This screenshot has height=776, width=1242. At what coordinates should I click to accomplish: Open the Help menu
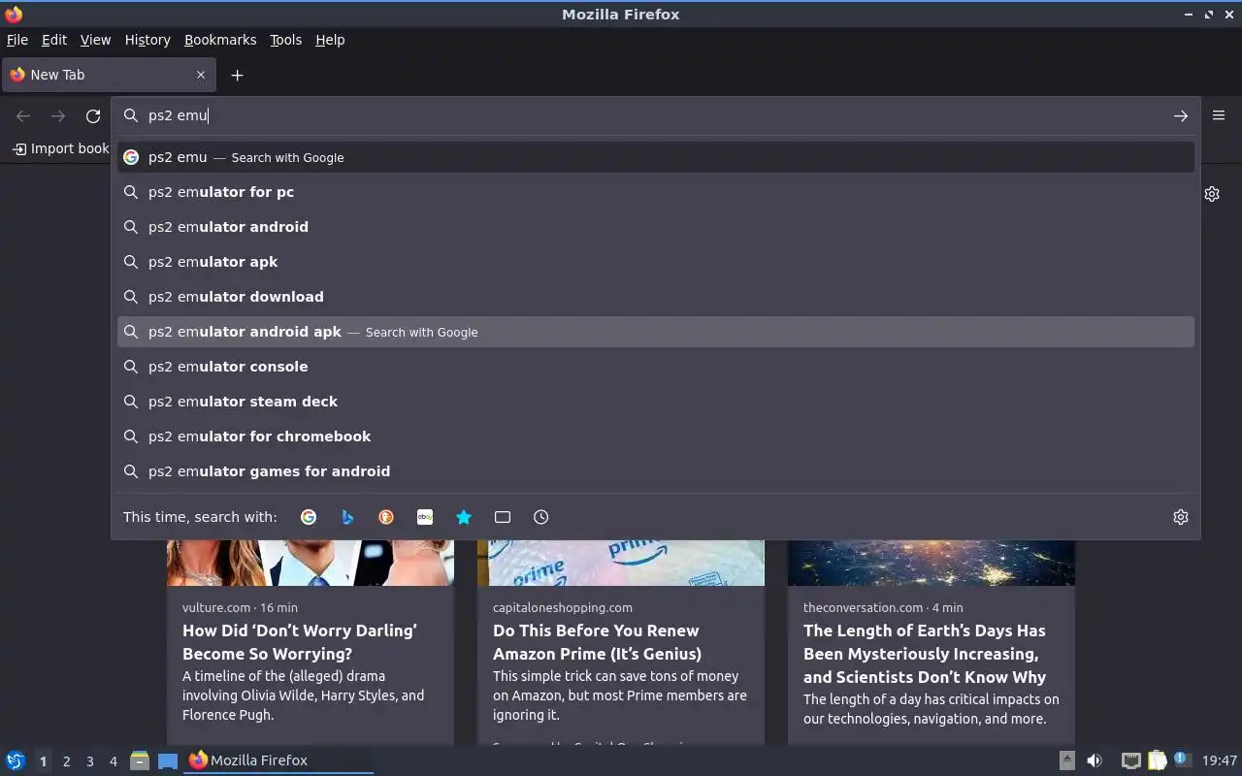coord(330,40)
